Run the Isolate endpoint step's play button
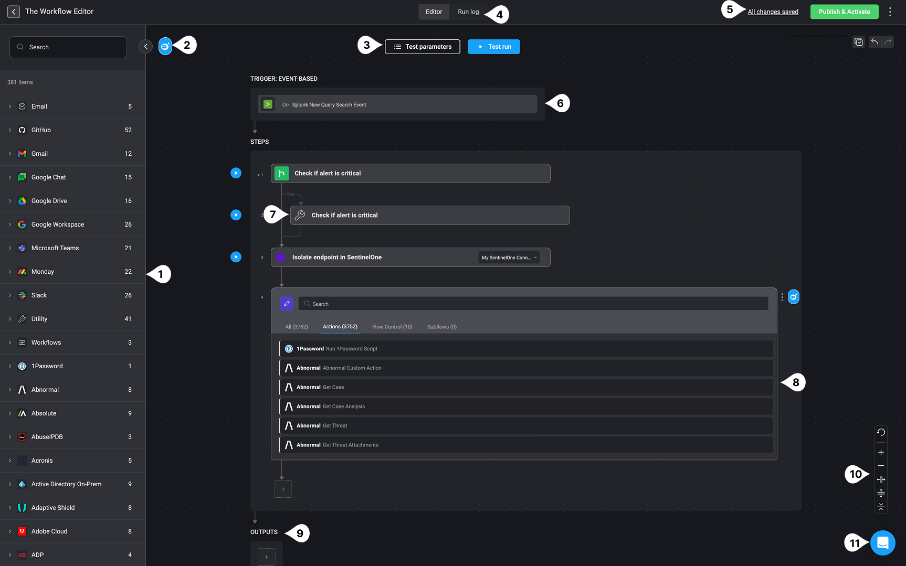This screenshot has height=566, width=906. click(x=236, y=257)
